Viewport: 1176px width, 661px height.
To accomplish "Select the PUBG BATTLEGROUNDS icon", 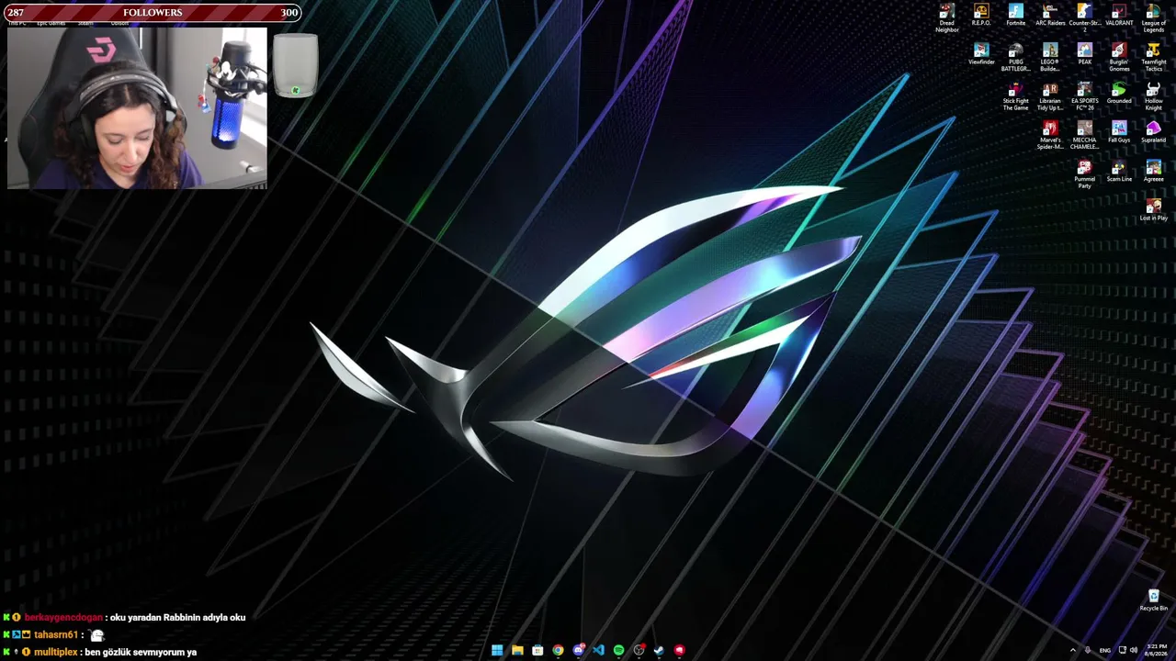I will pos(1015,57).
